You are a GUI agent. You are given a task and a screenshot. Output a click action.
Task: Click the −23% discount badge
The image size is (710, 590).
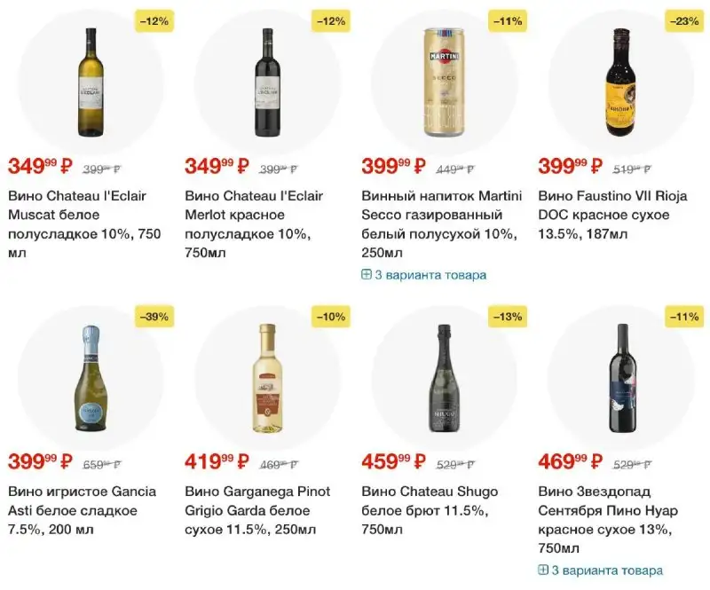[684, 20]
